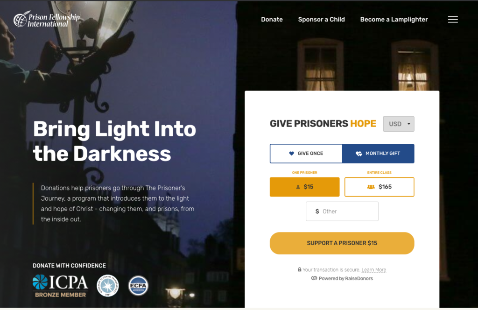This screenshot has height=310, width=478.
Task: Choose the $15 one prisoner amount
Action: (304, 187)
